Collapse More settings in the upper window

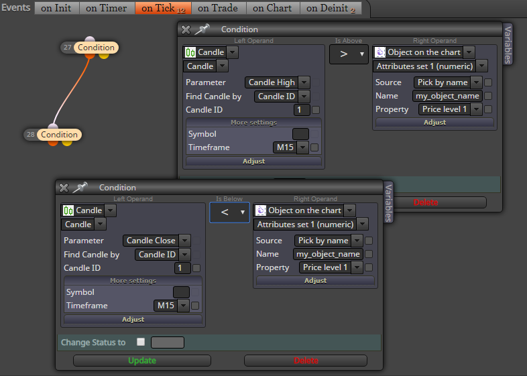[253, 123]
